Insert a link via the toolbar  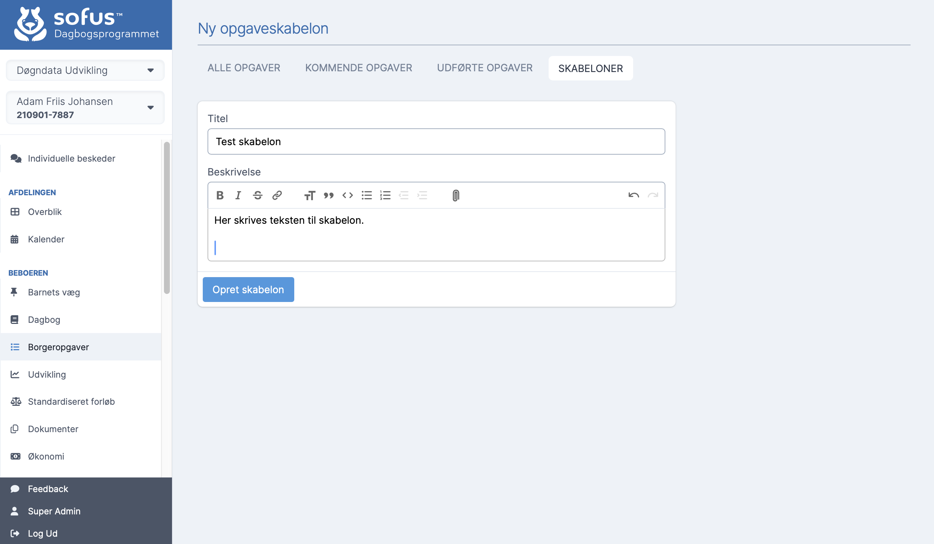(277, 195)
